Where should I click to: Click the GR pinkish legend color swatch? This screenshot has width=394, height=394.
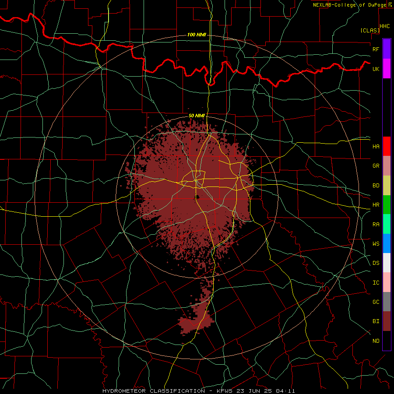tap(387, 165)
